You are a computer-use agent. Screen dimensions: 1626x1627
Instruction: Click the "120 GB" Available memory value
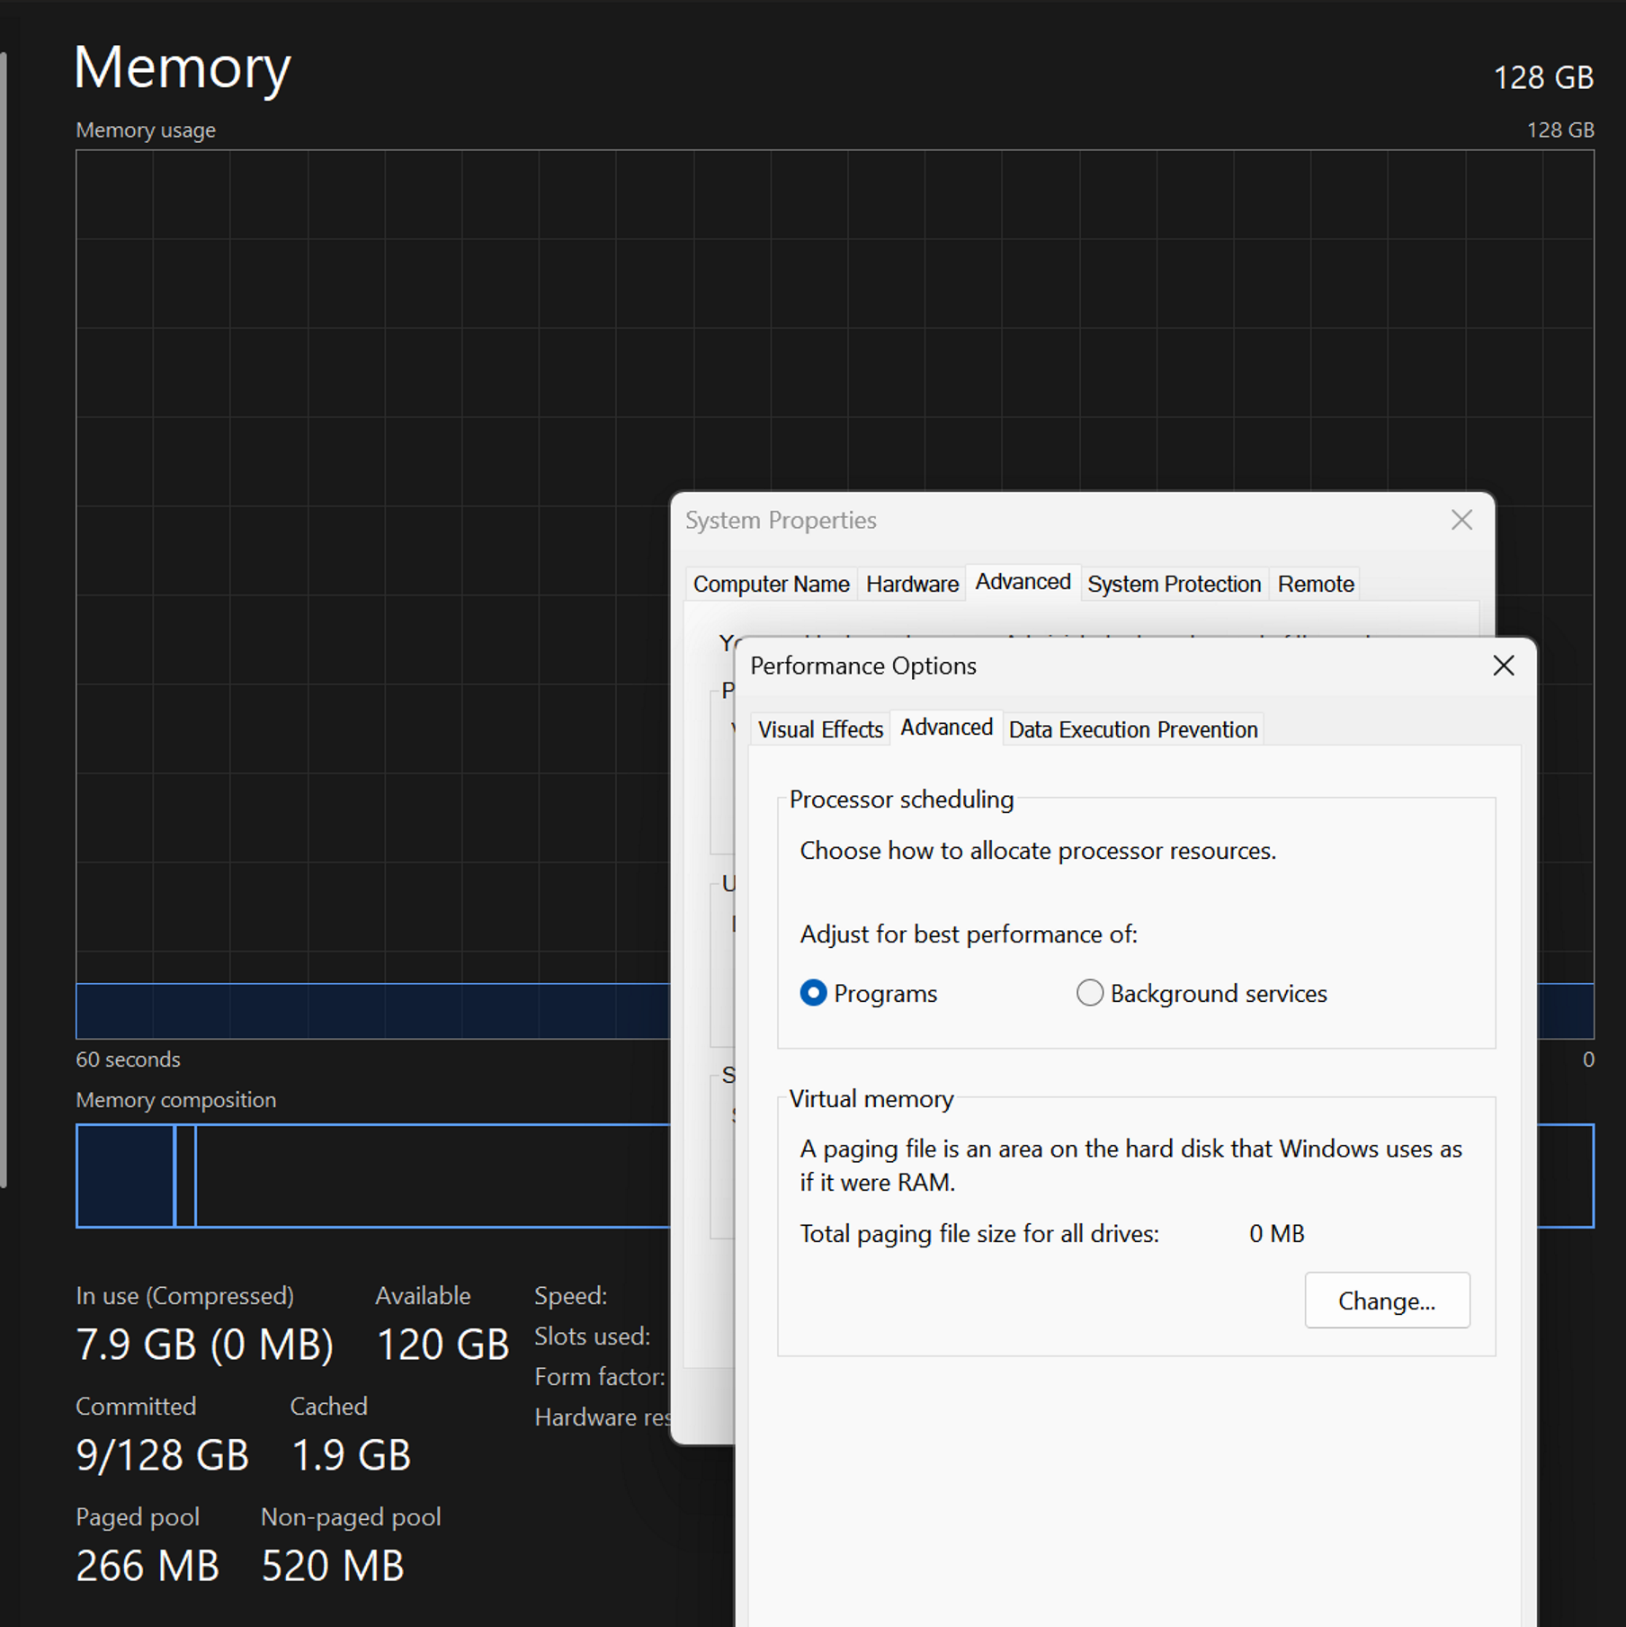tap(442, 1345)
